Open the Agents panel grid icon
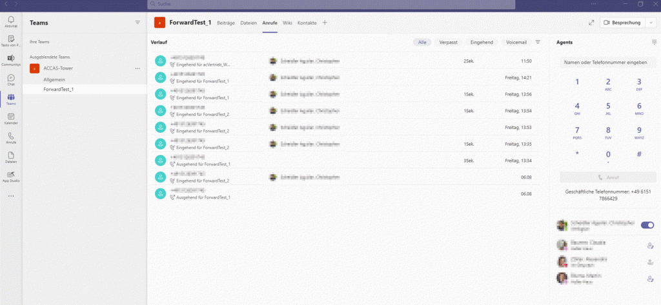This screenshot has height=305, width=661. coord(655,42)
